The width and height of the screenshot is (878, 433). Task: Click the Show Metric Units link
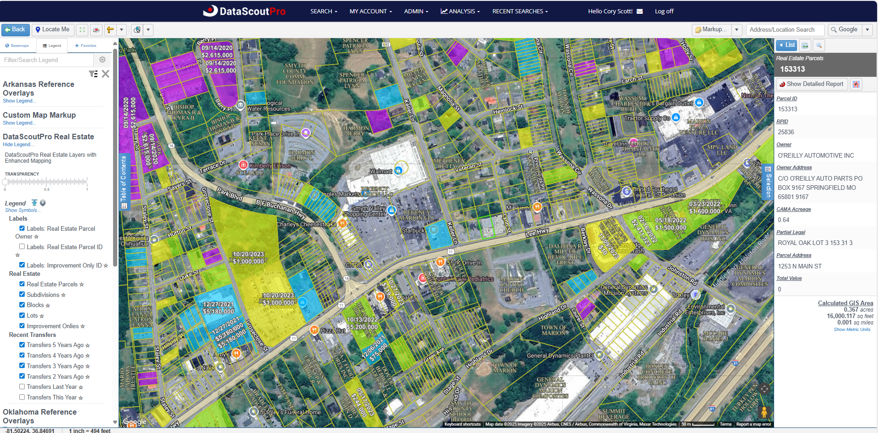pyautogui.click(x=852, y=330)
